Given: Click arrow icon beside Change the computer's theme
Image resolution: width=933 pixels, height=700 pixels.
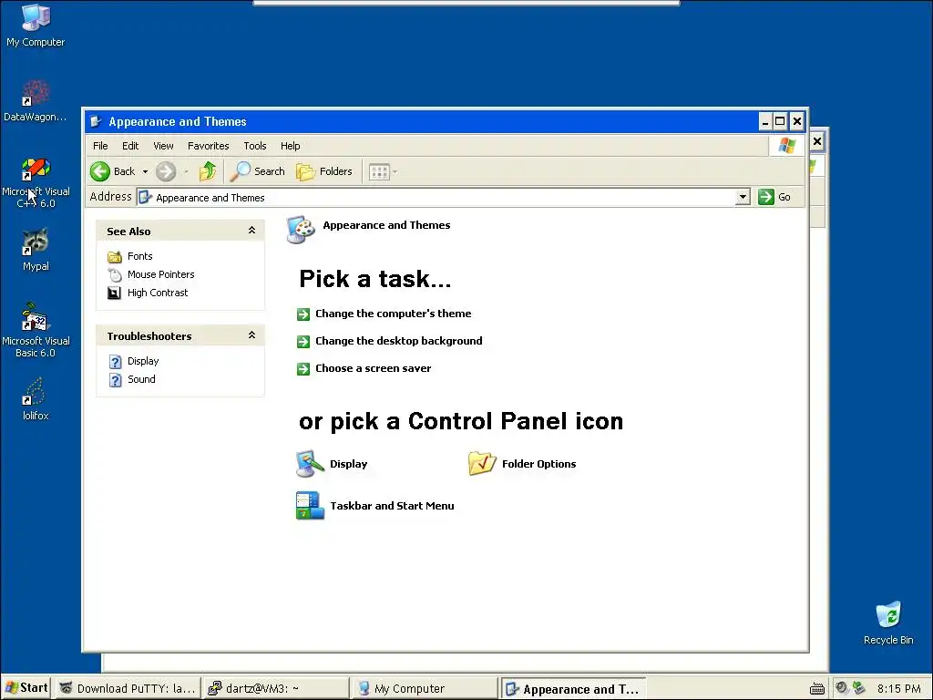Looking at the screenshot, I should point(303,314).
